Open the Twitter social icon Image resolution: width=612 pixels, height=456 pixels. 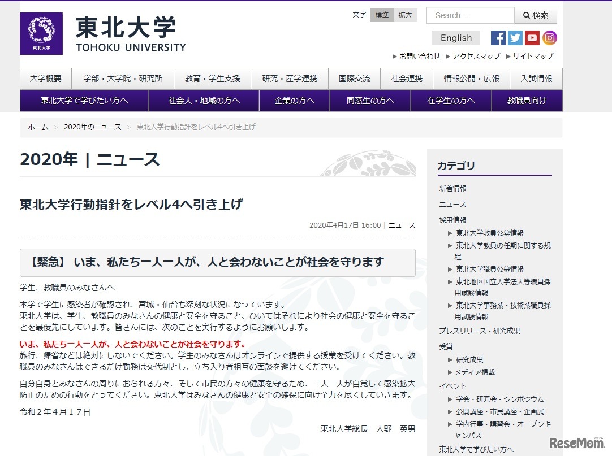point(515,38)
